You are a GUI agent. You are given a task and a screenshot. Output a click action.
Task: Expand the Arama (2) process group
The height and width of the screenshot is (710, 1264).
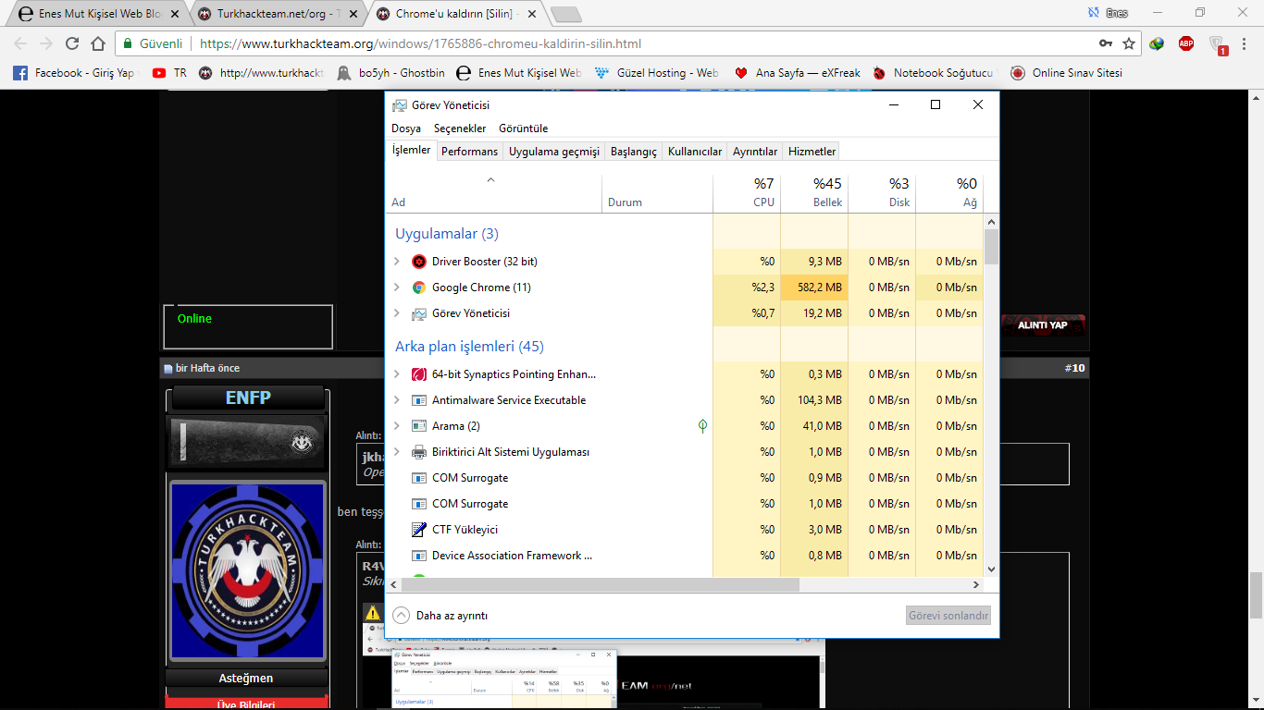(x=397, y=426)
